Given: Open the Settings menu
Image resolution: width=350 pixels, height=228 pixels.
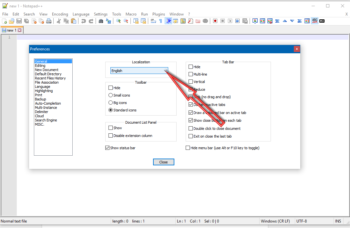Looking at the screenshot, I should click(101, 14).
